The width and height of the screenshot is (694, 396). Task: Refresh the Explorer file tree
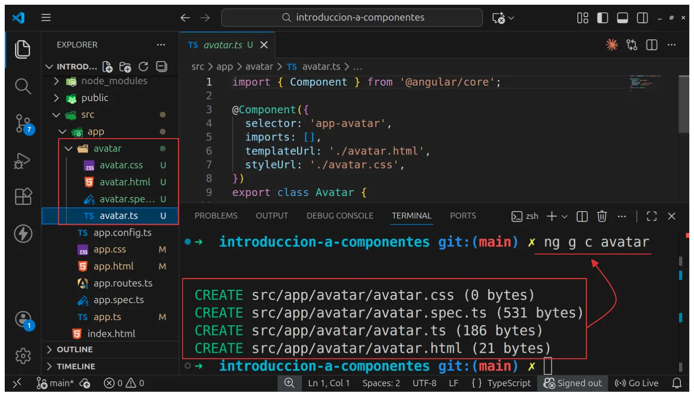[x=143, y=67]
